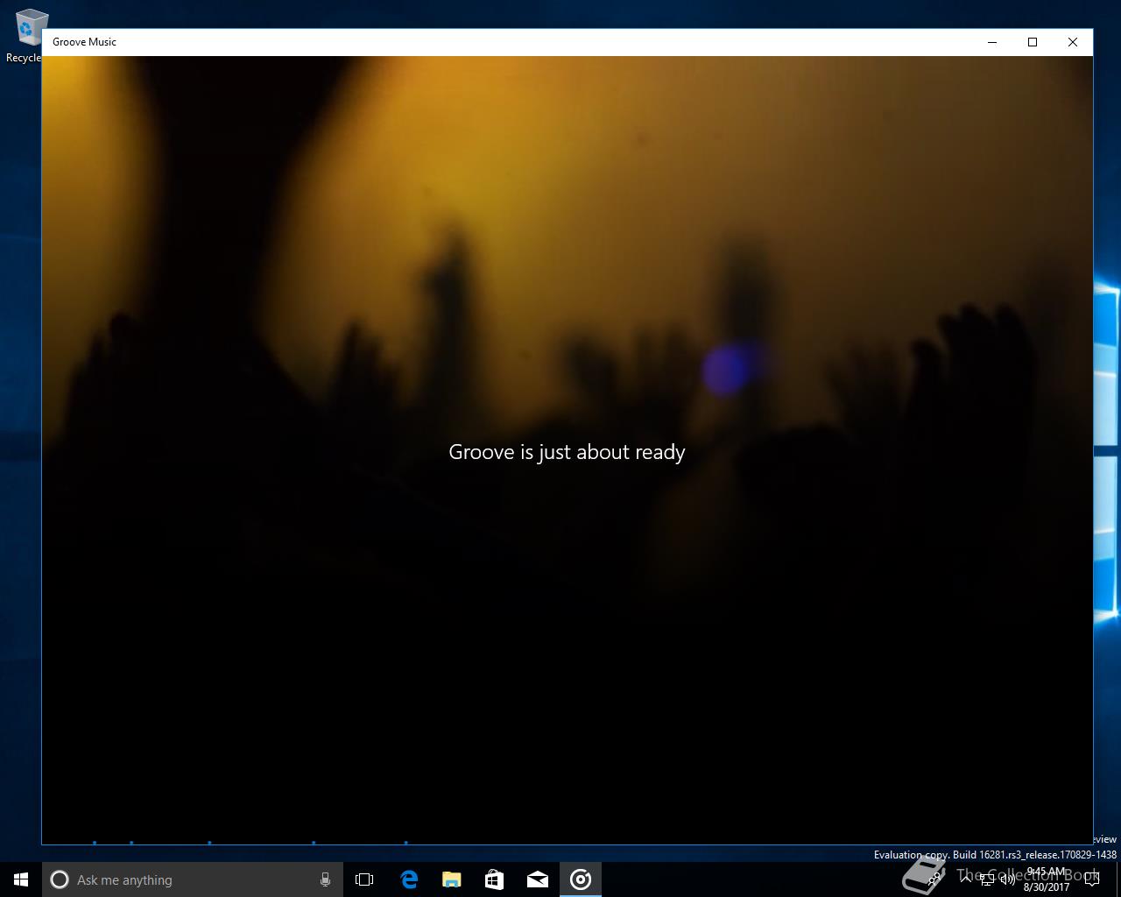
Task: Open the Microsoft Store taskbar icon
Action: tap(494, 879)
